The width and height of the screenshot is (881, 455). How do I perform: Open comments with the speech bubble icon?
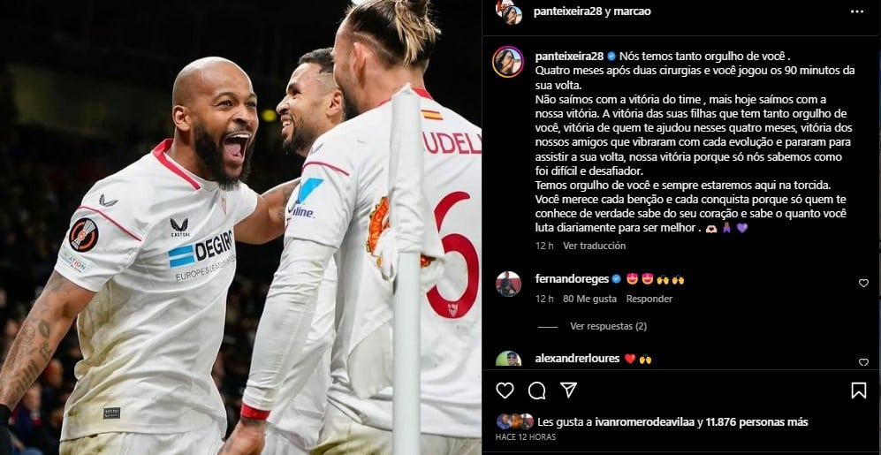click(x=536, y=390)
